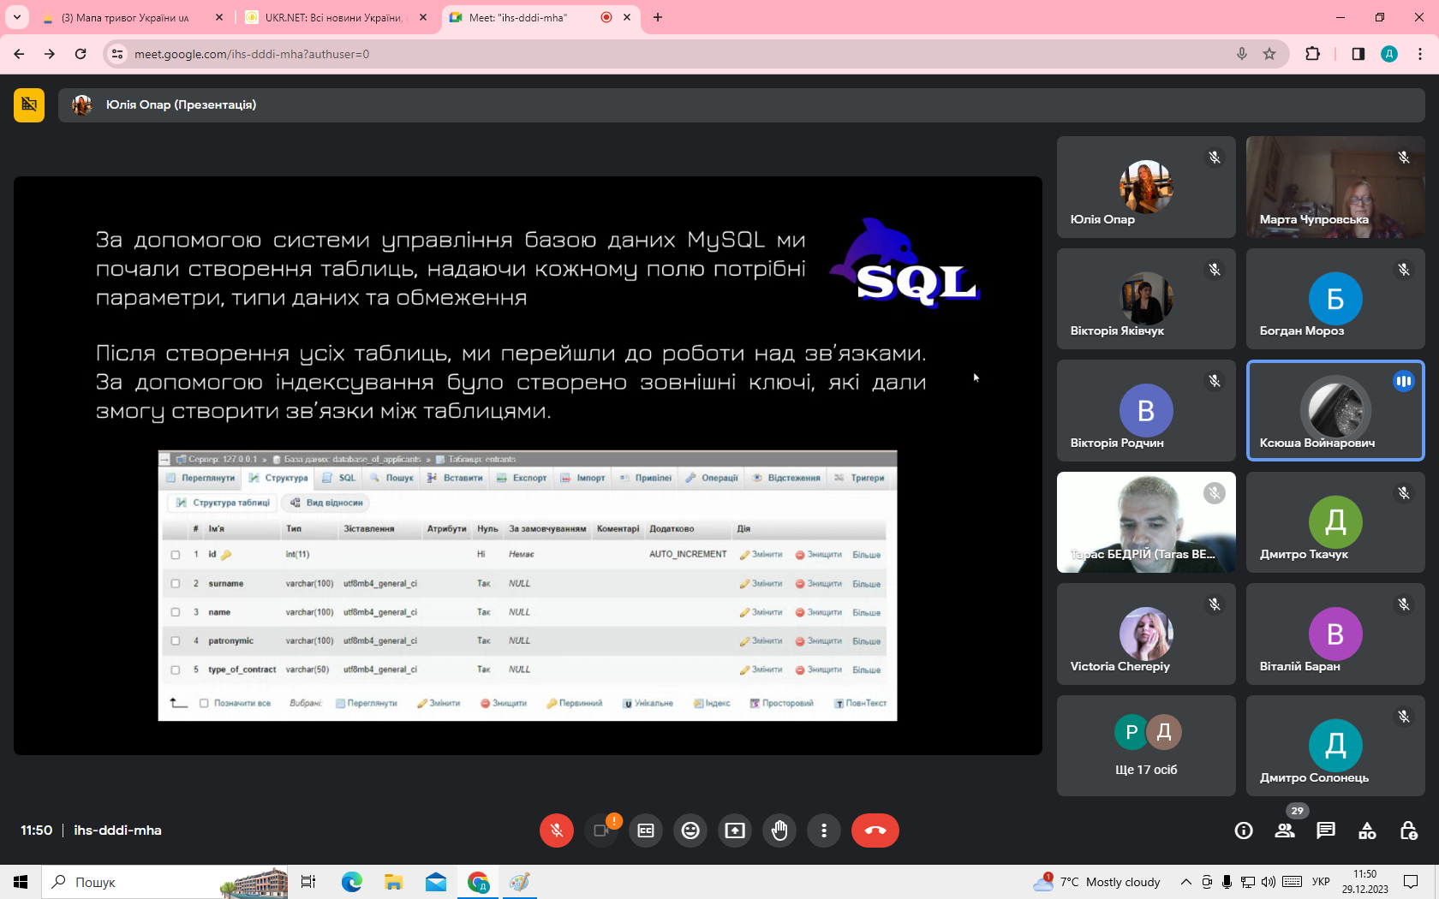Leave the call with the red hang-up button
The width and height of the screenshot is (1439, 899).
tap(875, 831)
